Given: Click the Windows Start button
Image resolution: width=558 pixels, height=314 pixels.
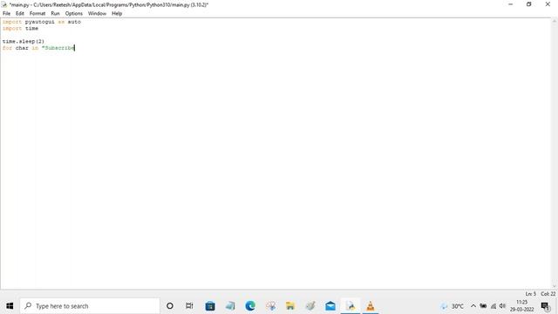Looking at the screenshot, I should [x=10, y=306].
